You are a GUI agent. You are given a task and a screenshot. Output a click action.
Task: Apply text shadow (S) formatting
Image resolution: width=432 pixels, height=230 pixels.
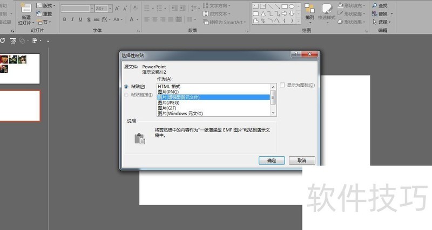pos(89,19)
